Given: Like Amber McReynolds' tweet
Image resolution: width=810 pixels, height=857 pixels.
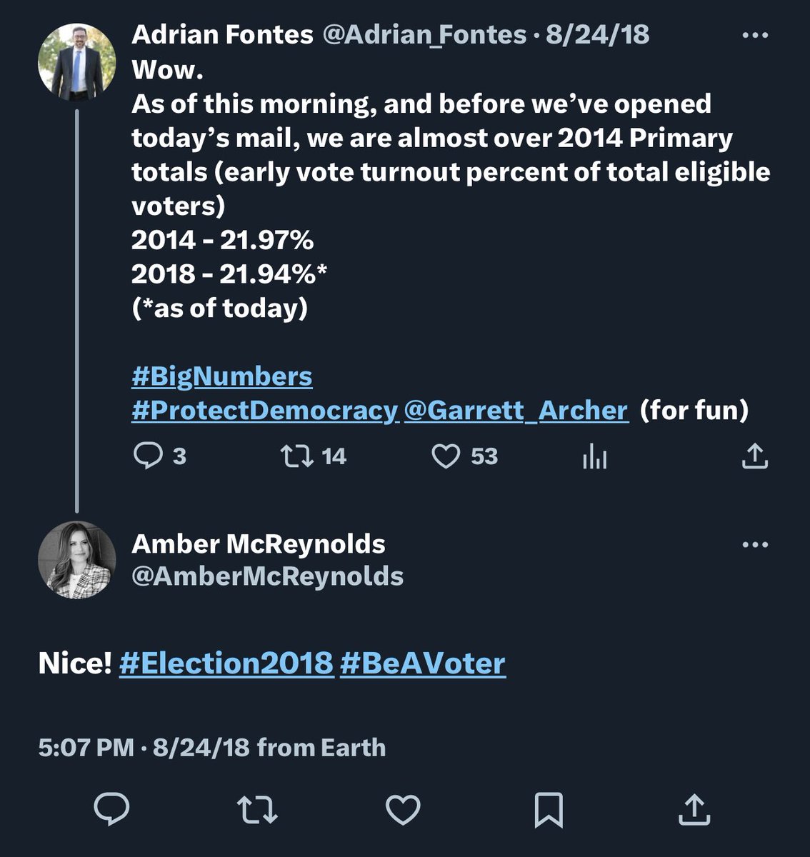Looking at the screenshot, I should (x=403, y=809).
